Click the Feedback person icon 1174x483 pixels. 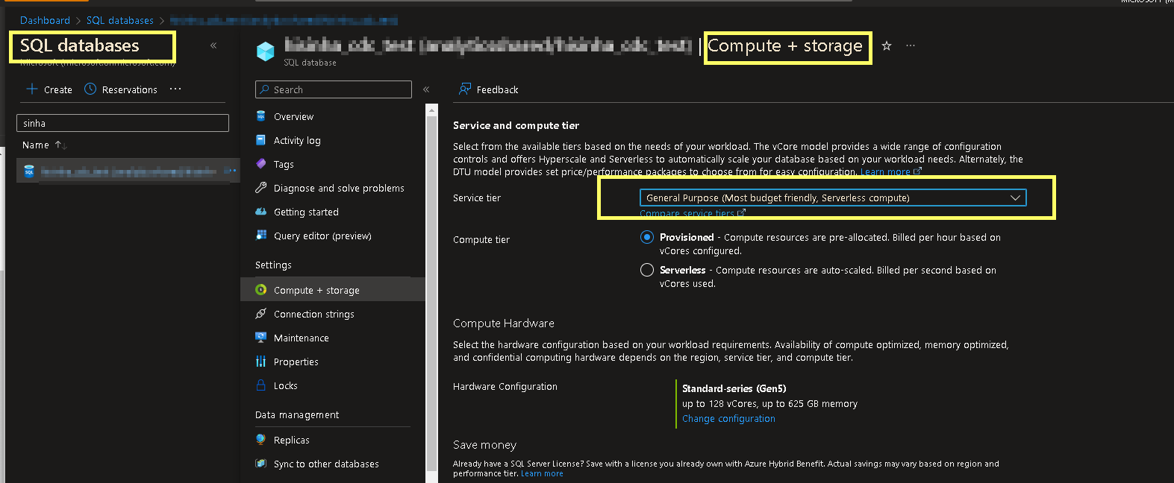[465, 89]
